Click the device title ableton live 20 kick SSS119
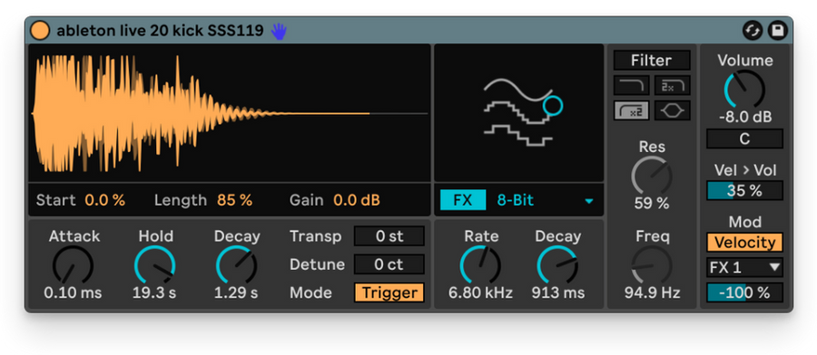This screenshot has height=355, width=817. [160, 31]
